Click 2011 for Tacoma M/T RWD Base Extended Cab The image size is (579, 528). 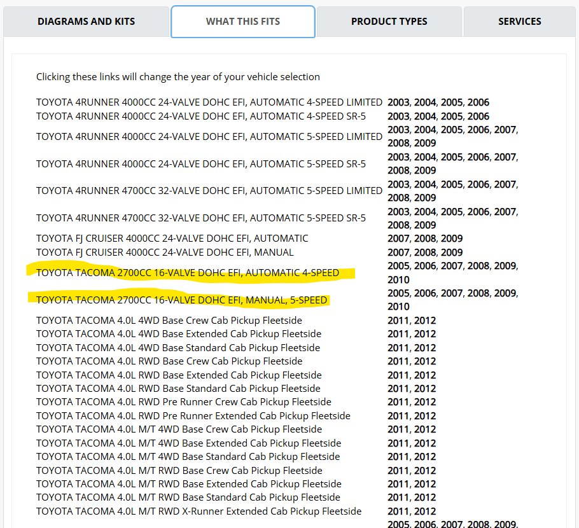(x=398, y=484)
